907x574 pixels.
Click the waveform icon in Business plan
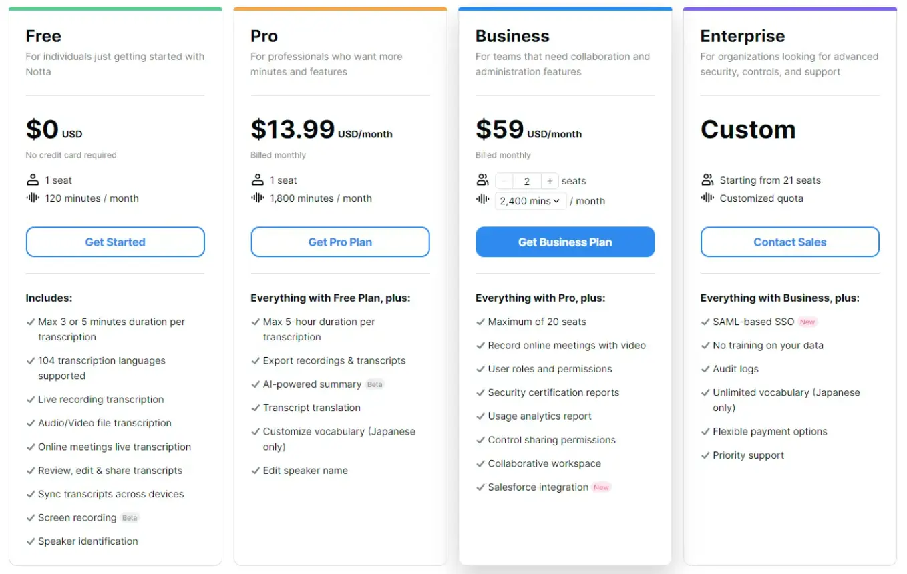482,199
